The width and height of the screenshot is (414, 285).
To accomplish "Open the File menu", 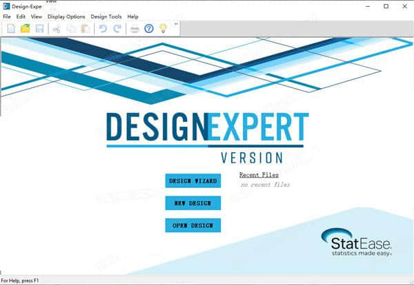I will (8, 17).
